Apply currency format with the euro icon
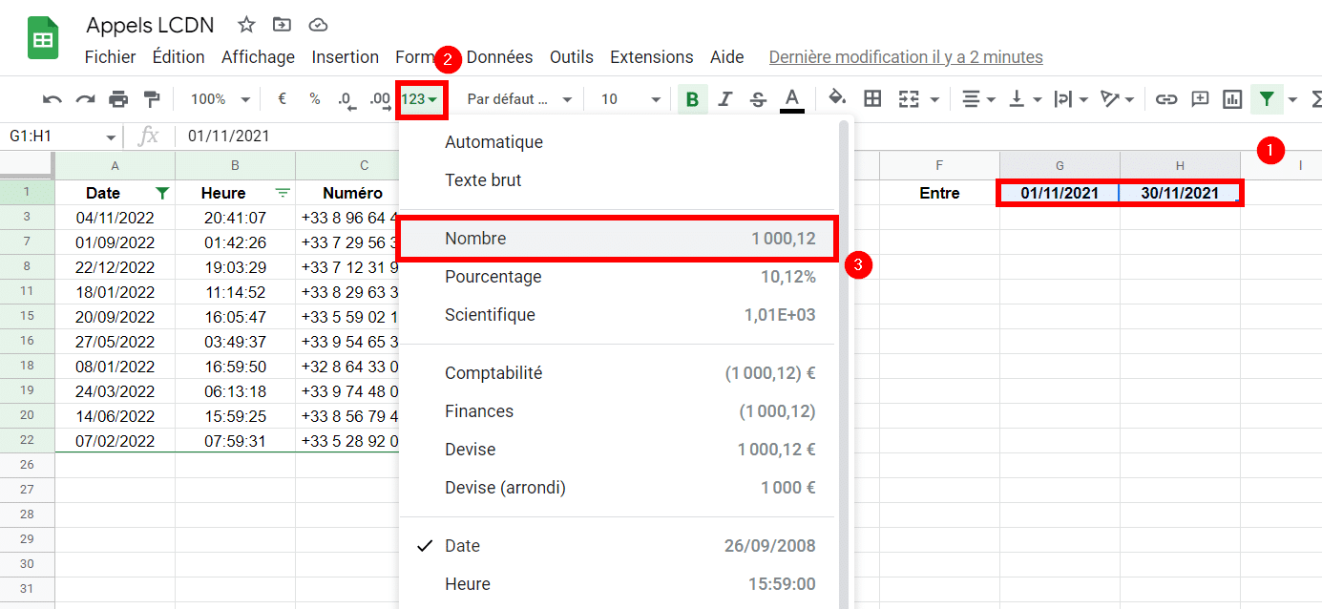Image resolution: width=1322 pixels, height=609 pixels. [x=281, y=98]
